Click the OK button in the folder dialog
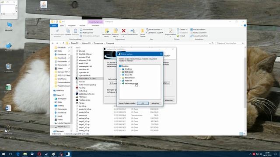The height and width of the screenshot is (157, 280). pyautogui.click(x=143, y=103)
